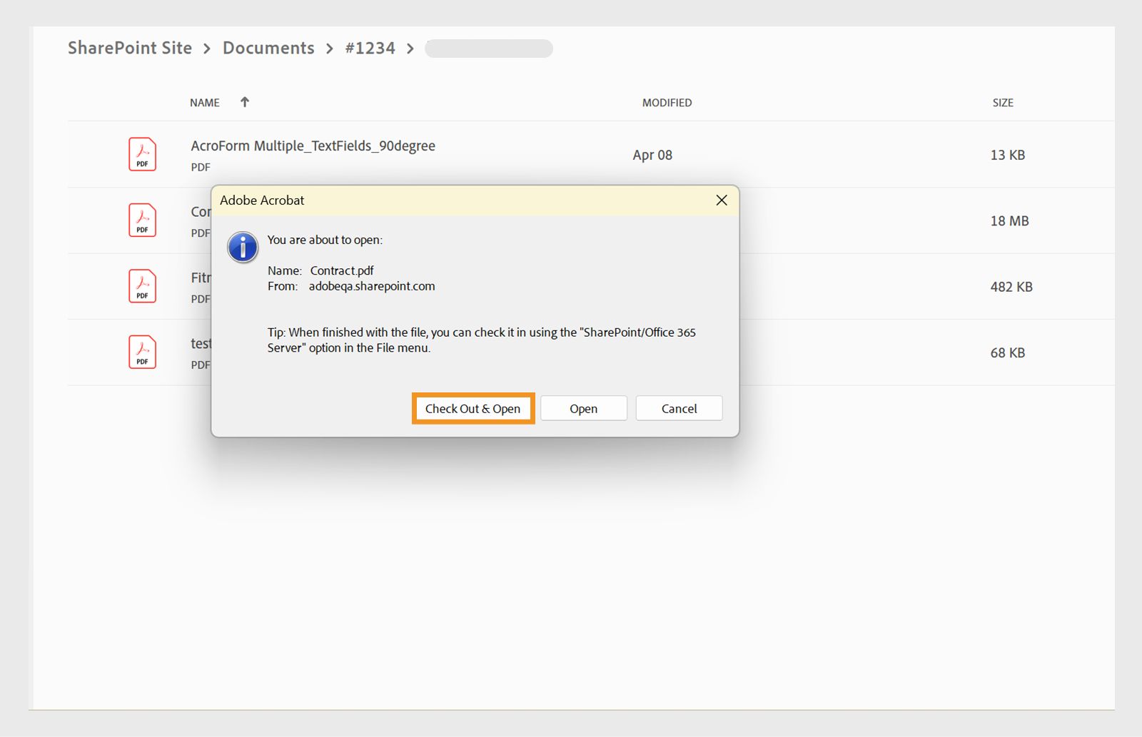Click the Open button in the dialog
Viewport: 1142px width, 737px height.
click(583, 408)
